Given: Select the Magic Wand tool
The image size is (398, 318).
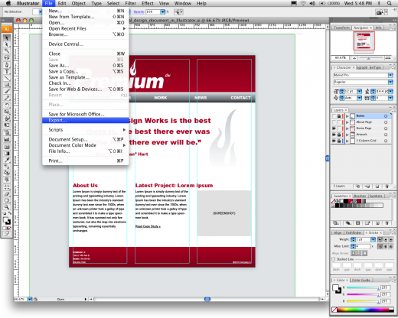Looking at the screenshot, I should [x=7, y=51].
